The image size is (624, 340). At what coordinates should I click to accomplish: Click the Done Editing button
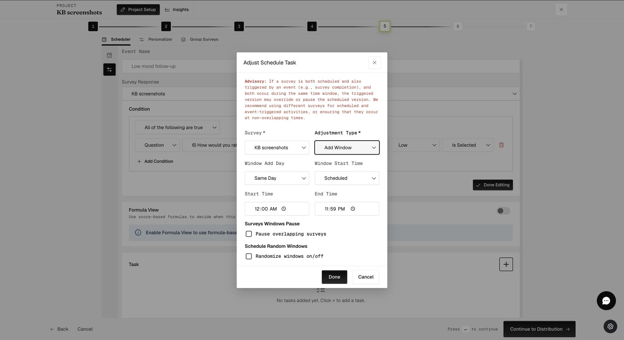[493, 185]
